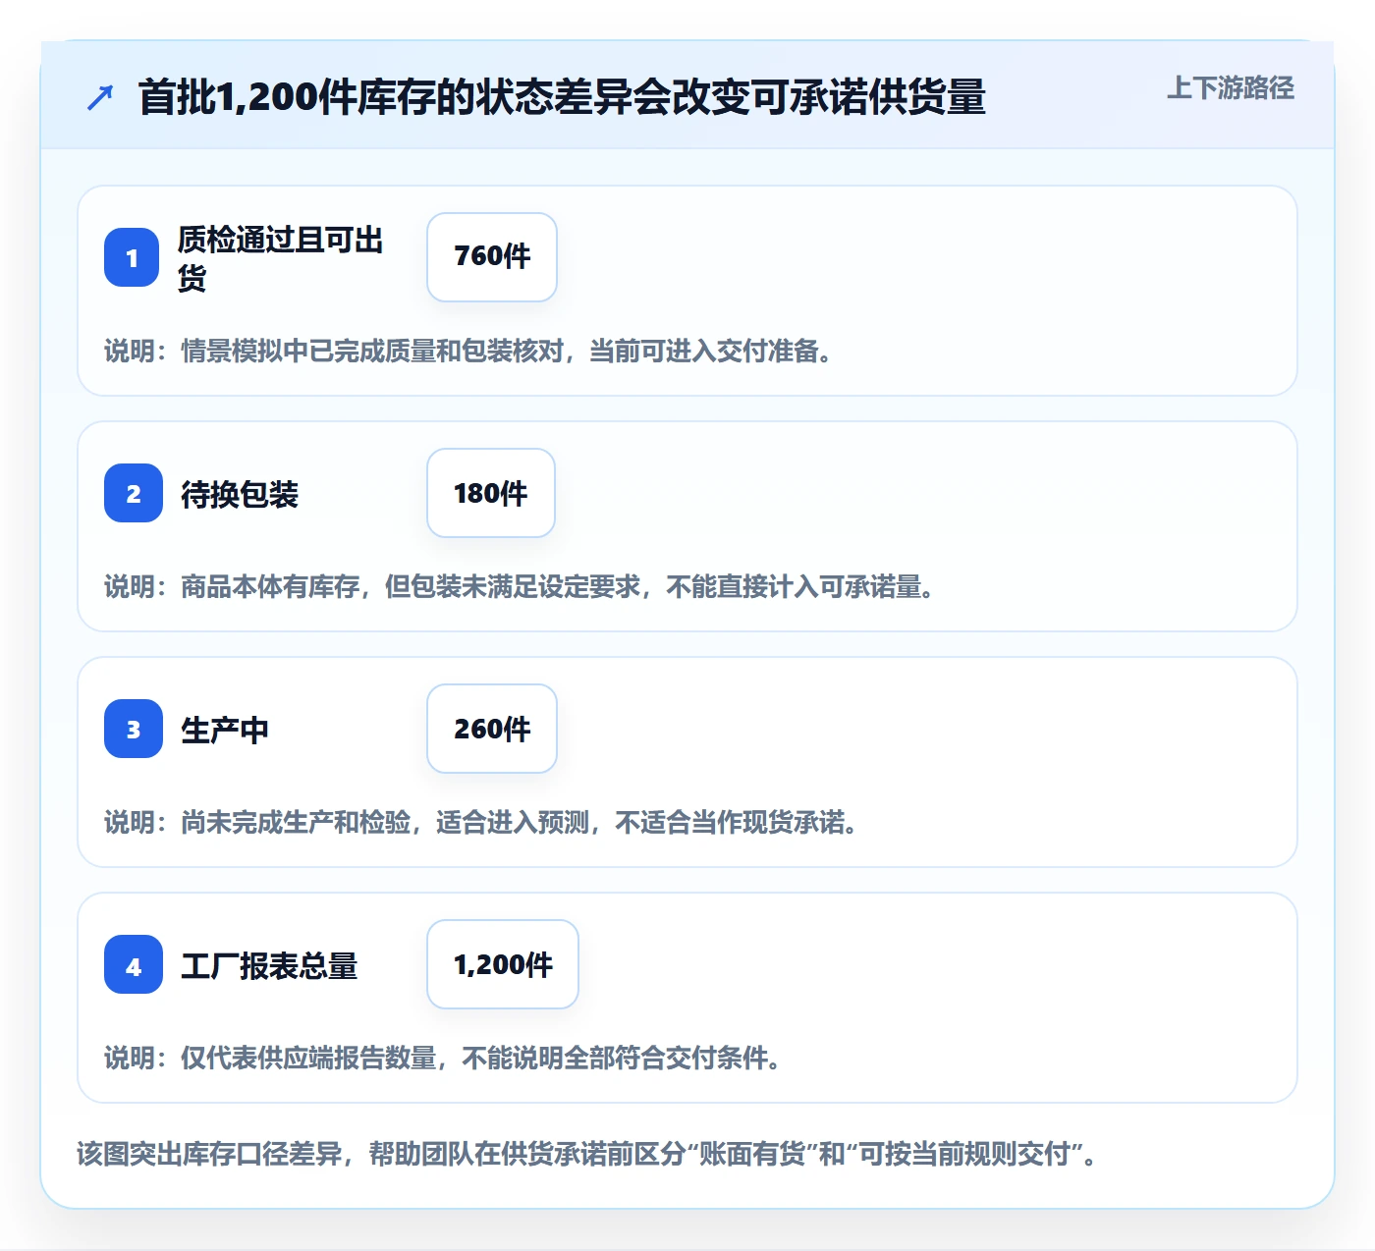Click the number 2 step badge
Image resolution: width=1375 pixels, height=1251 pixels.
coord(134,493)
